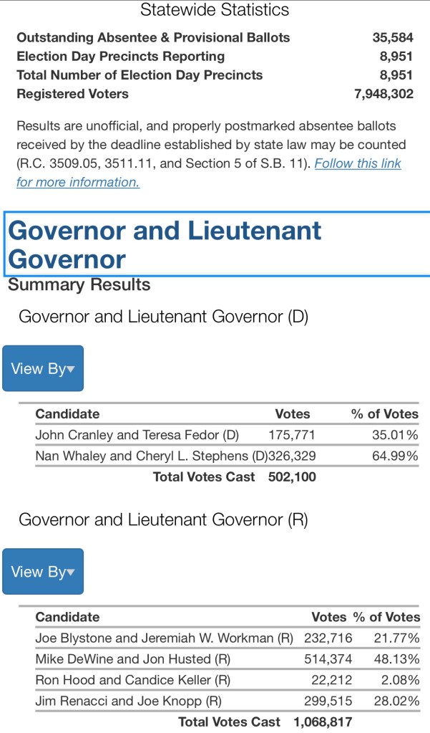Click the Democratic total of 502,100 votes
This screenshot has height=733, width=430.
291,476
